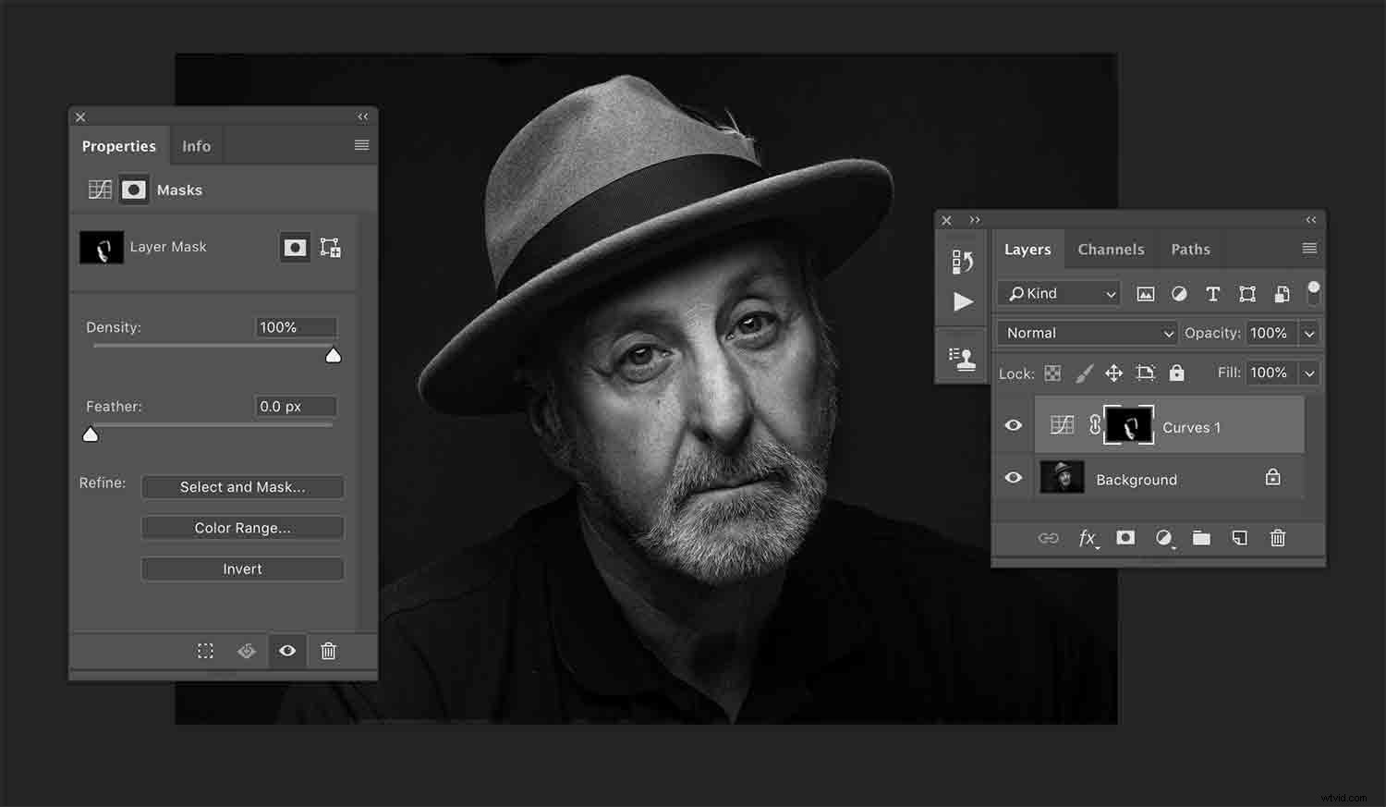This screenshot has height=807, width=1386.
Task: Open layer styles via the fx icon
Action: 1088,538
